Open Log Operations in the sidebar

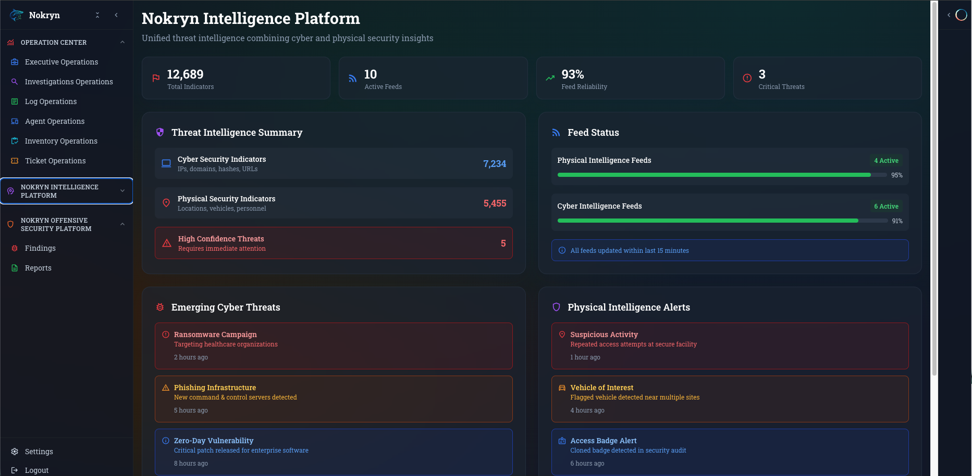51,101
